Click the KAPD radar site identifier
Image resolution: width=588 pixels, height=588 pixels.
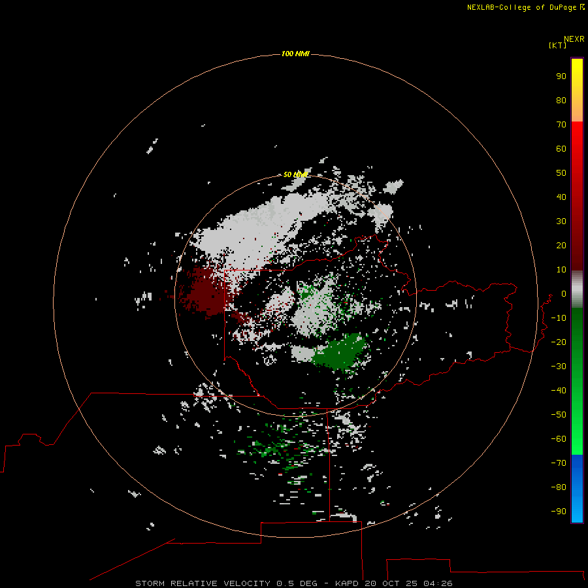(x=348, y=583)
